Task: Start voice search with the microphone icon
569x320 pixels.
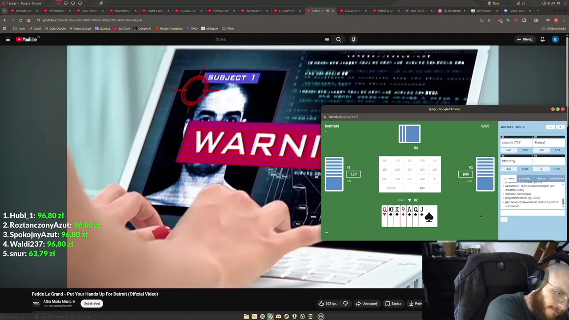Action: click(x=353, y=39)
